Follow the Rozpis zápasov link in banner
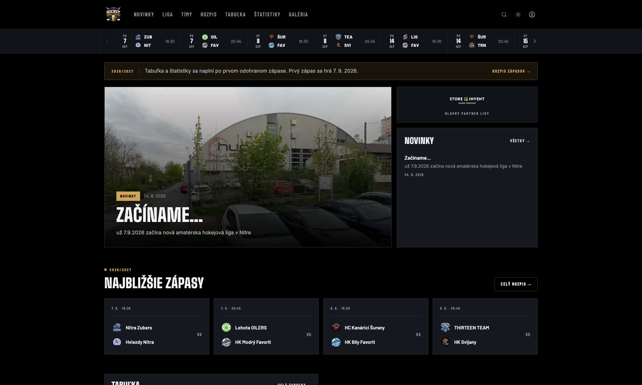This screenshot has width=642, height=385. click(x=511, y=71)
